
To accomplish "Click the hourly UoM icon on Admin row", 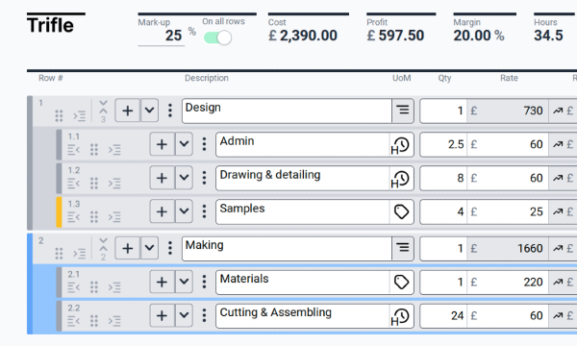I will pos(401,145).
